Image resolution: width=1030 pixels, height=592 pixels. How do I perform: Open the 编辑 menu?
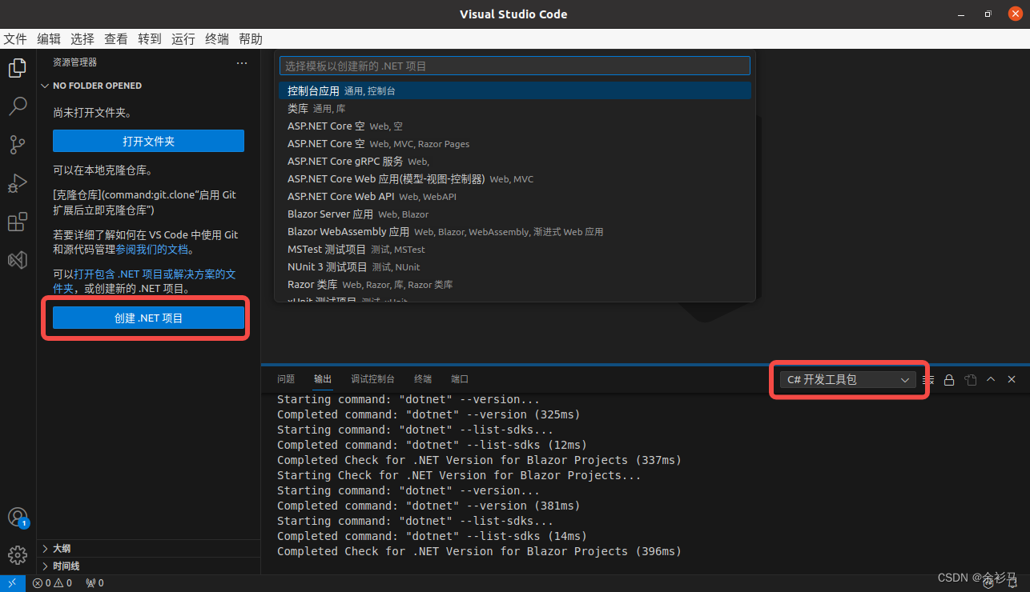tap(49, 38)
